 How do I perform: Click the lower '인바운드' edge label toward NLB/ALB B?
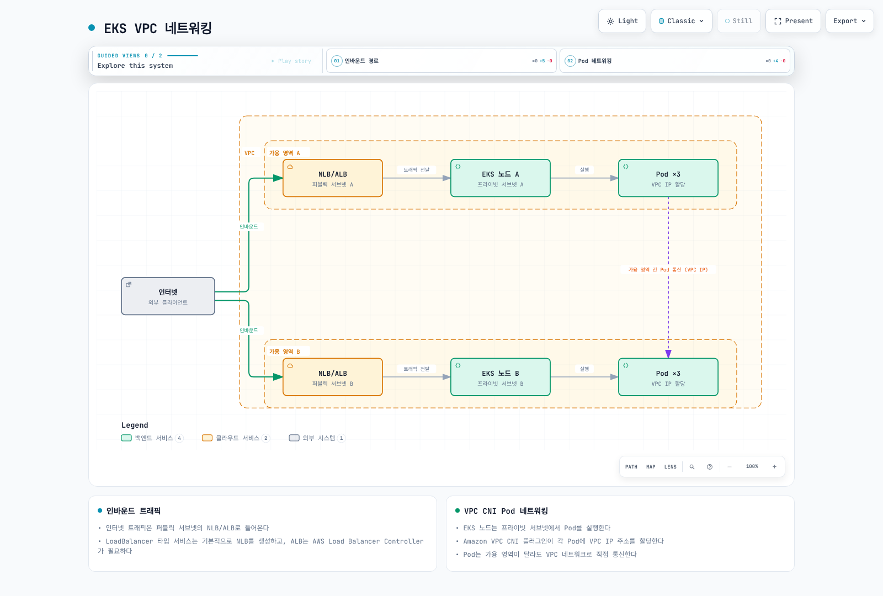pos(249,331)
